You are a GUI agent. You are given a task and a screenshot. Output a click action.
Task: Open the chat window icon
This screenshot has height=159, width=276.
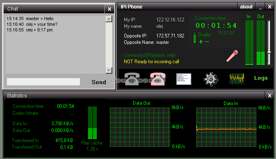184,79
